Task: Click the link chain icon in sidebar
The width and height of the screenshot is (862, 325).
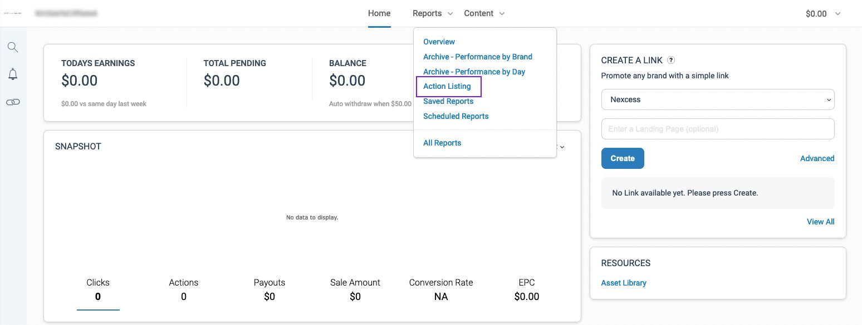Action: pyautogui.click(x=13, y=102)
